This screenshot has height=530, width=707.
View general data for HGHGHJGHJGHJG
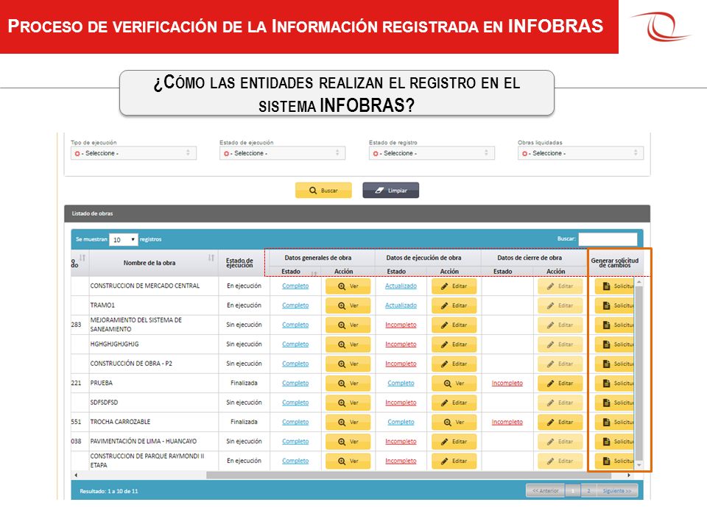pos(348,344)
